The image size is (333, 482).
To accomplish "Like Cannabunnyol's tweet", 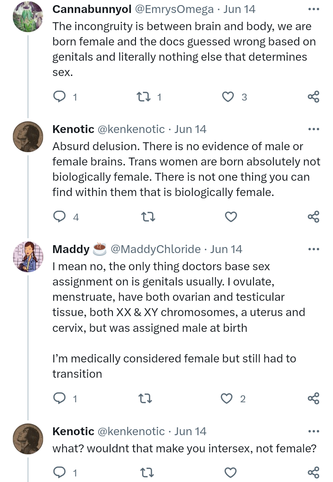I will coord(228,96).
